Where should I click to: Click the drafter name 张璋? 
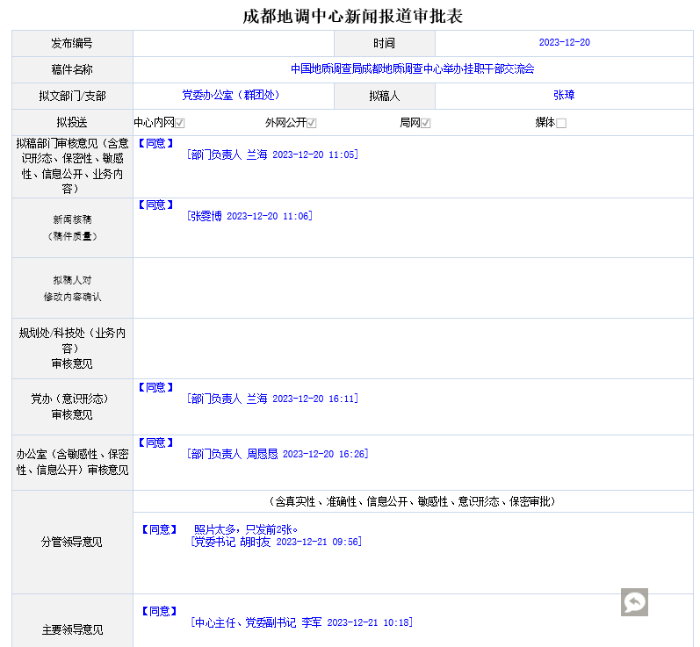click(563, 95)
